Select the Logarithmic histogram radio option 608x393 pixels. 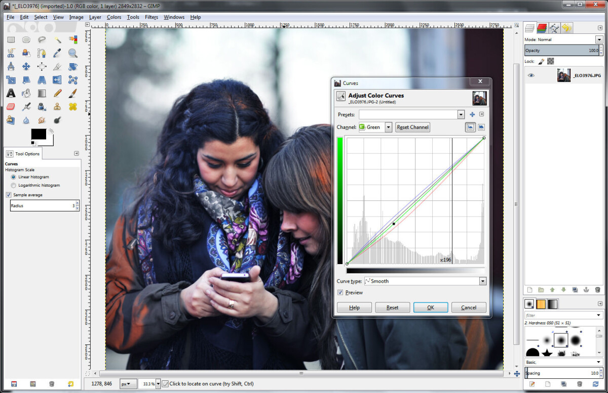[13, 185]
